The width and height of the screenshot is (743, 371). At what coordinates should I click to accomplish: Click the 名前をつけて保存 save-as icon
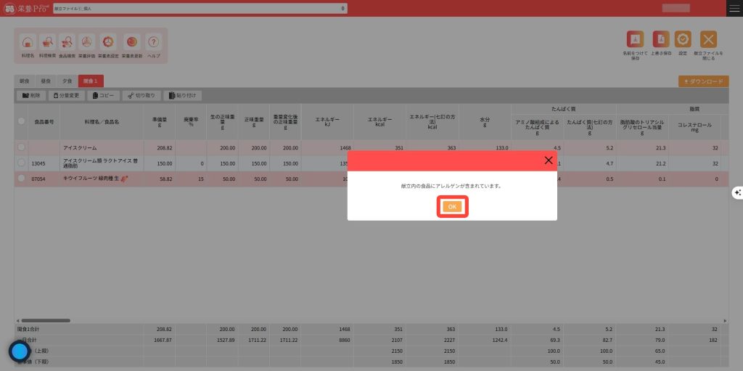tap(635, 41)
